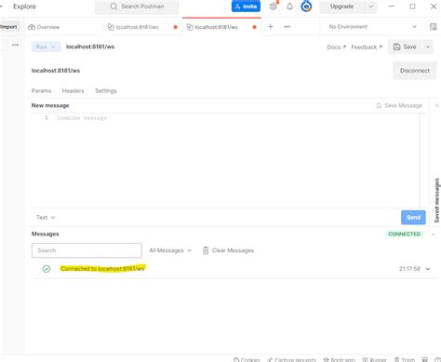441x362 pixels.
Task: Expand the All Messages filter dropdown
Action: [170, 250]
